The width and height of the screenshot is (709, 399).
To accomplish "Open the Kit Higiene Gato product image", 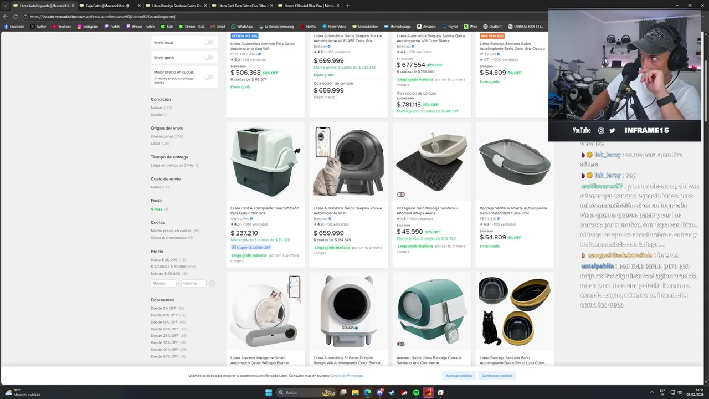I will pos(431,162).
